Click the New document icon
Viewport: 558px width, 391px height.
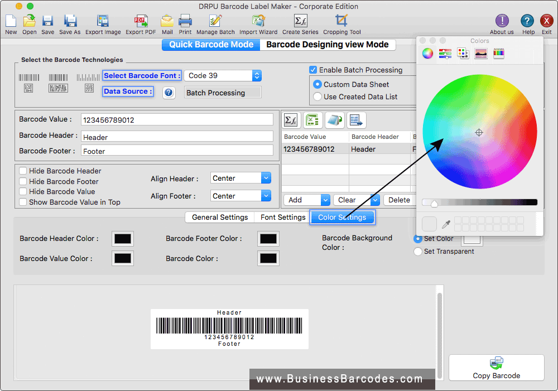tap(11, 21)
